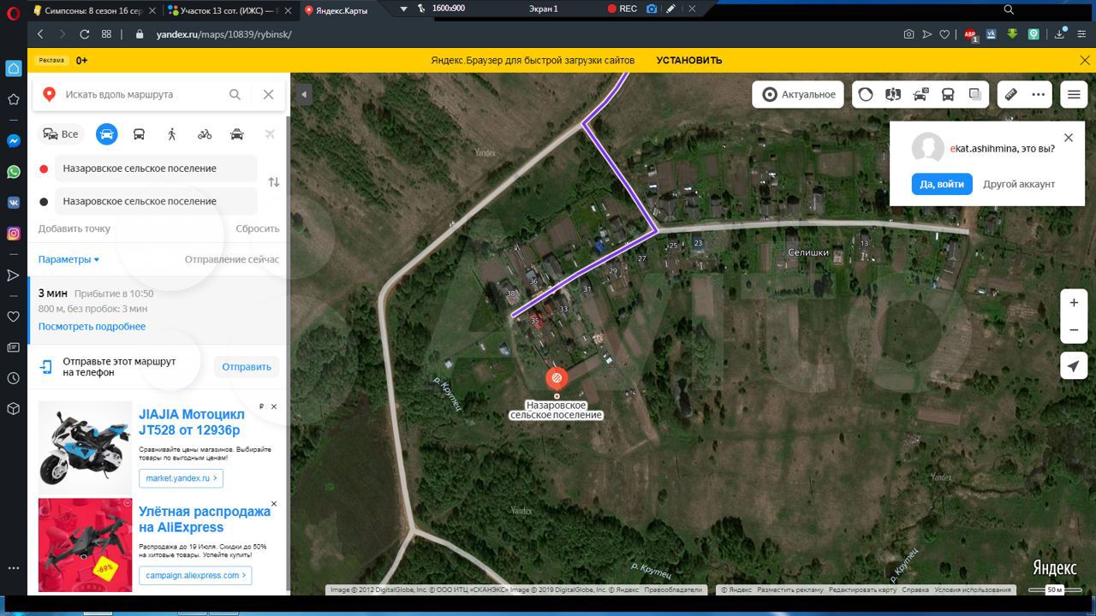
Task: Close the account login popup
Action: point(1068,138)
